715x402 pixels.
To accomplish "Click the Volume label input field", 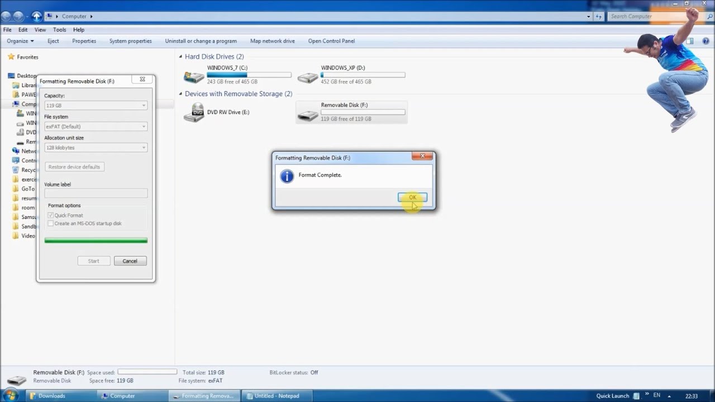I will (x=96, y=193).
